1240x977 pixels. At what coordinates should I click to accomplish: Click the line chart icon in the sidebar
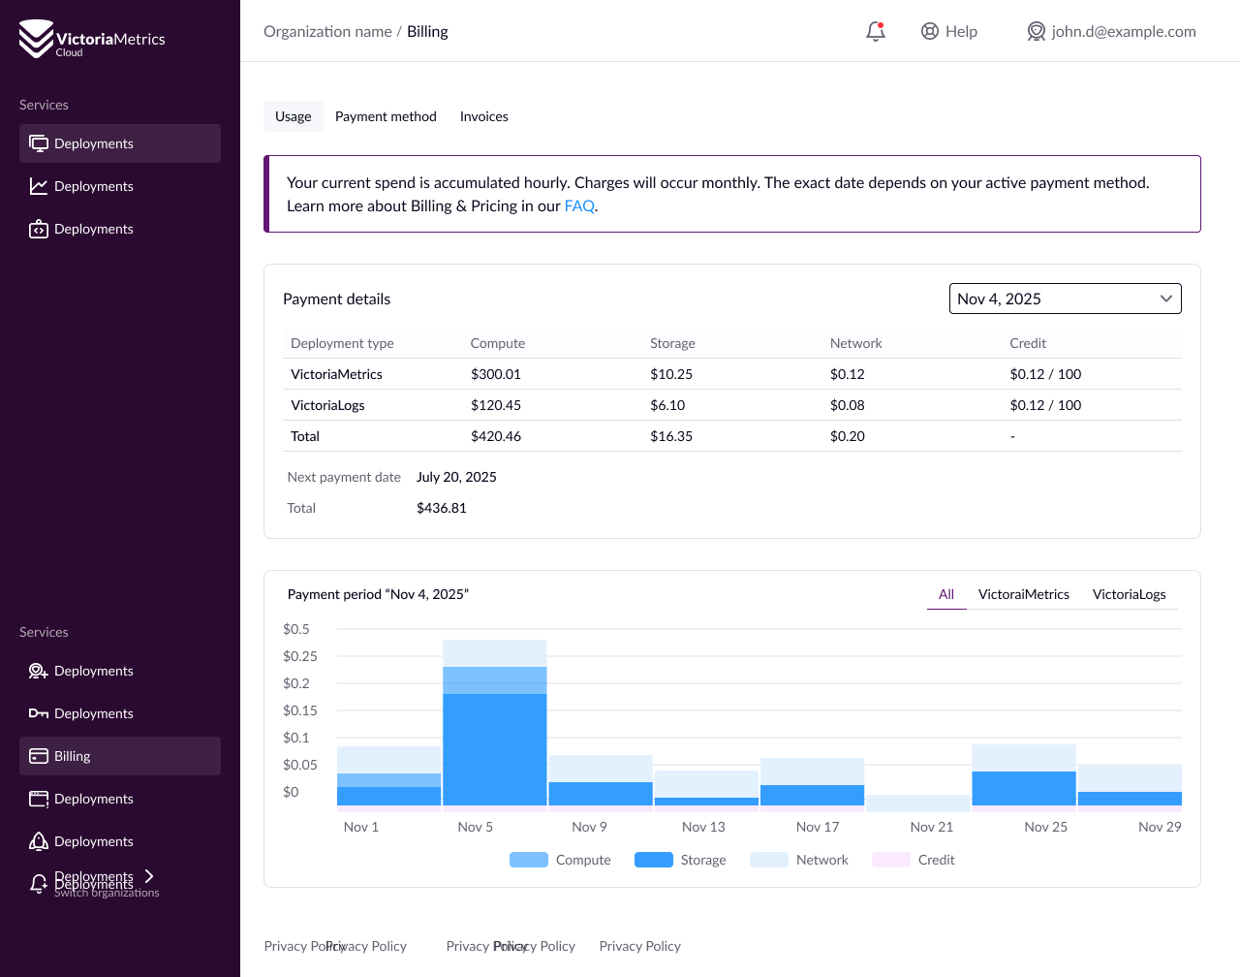click(39, 186)
